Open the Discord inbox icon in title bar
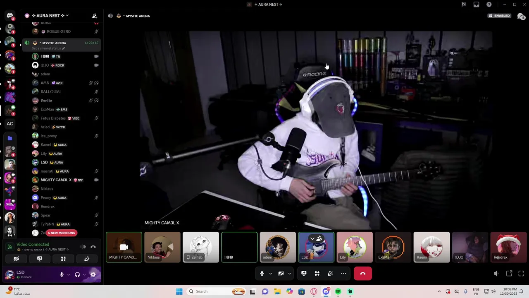This screenshot has width=529, height=298. pos(477,5)
